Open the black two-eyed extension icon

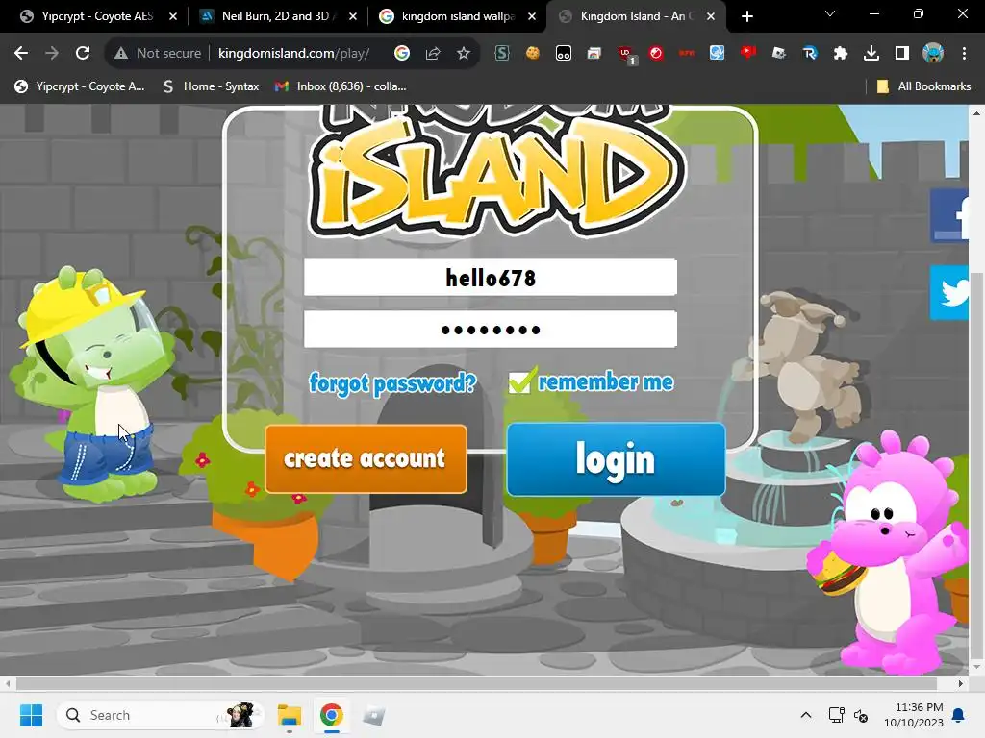[564, 54]
